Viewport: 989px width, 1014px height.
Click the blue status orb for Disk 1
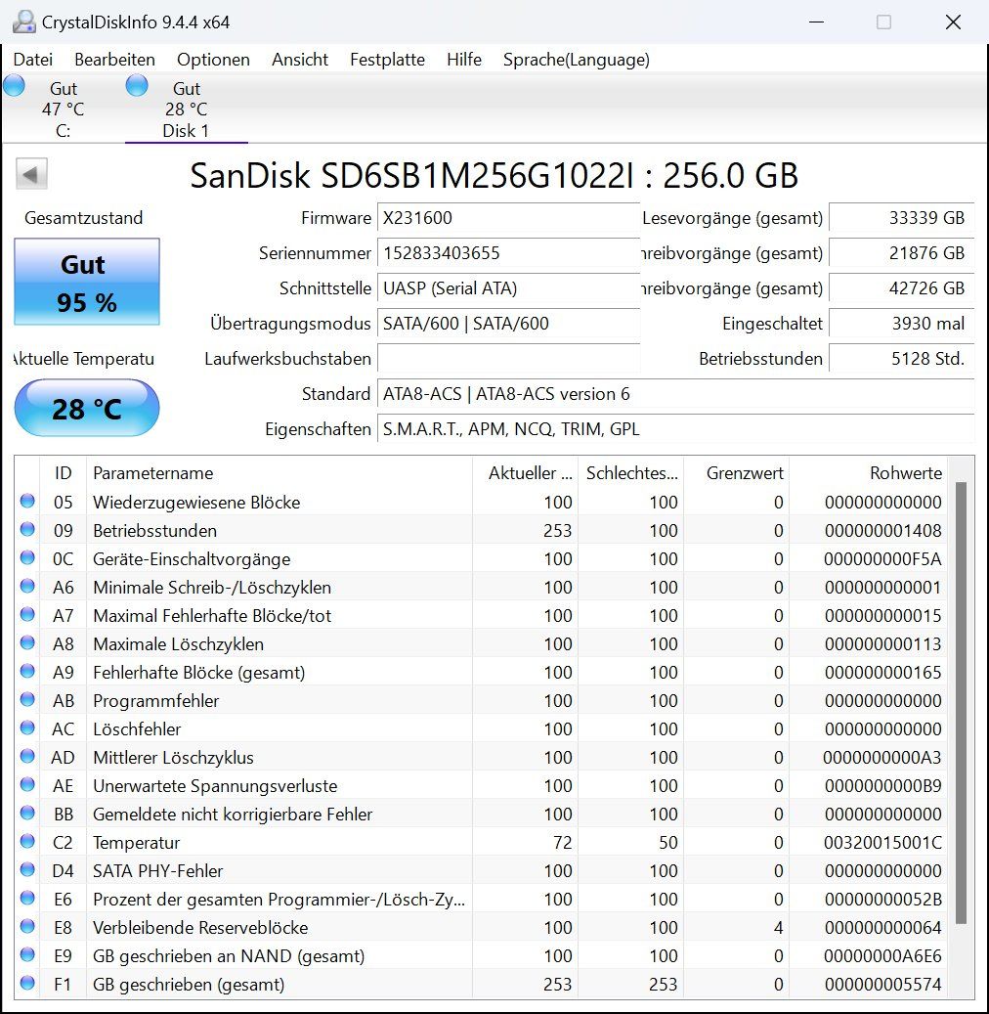(x=137, y=85)
